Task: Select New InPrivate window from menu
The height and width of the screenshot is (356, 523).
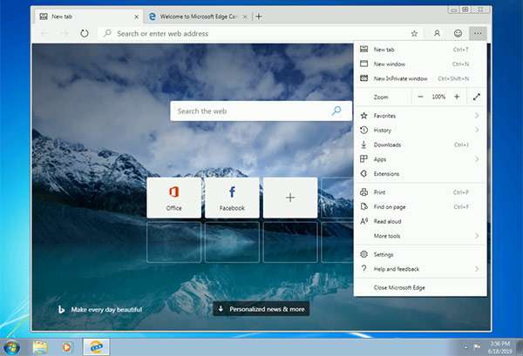Action: click(x=402, y=77)
